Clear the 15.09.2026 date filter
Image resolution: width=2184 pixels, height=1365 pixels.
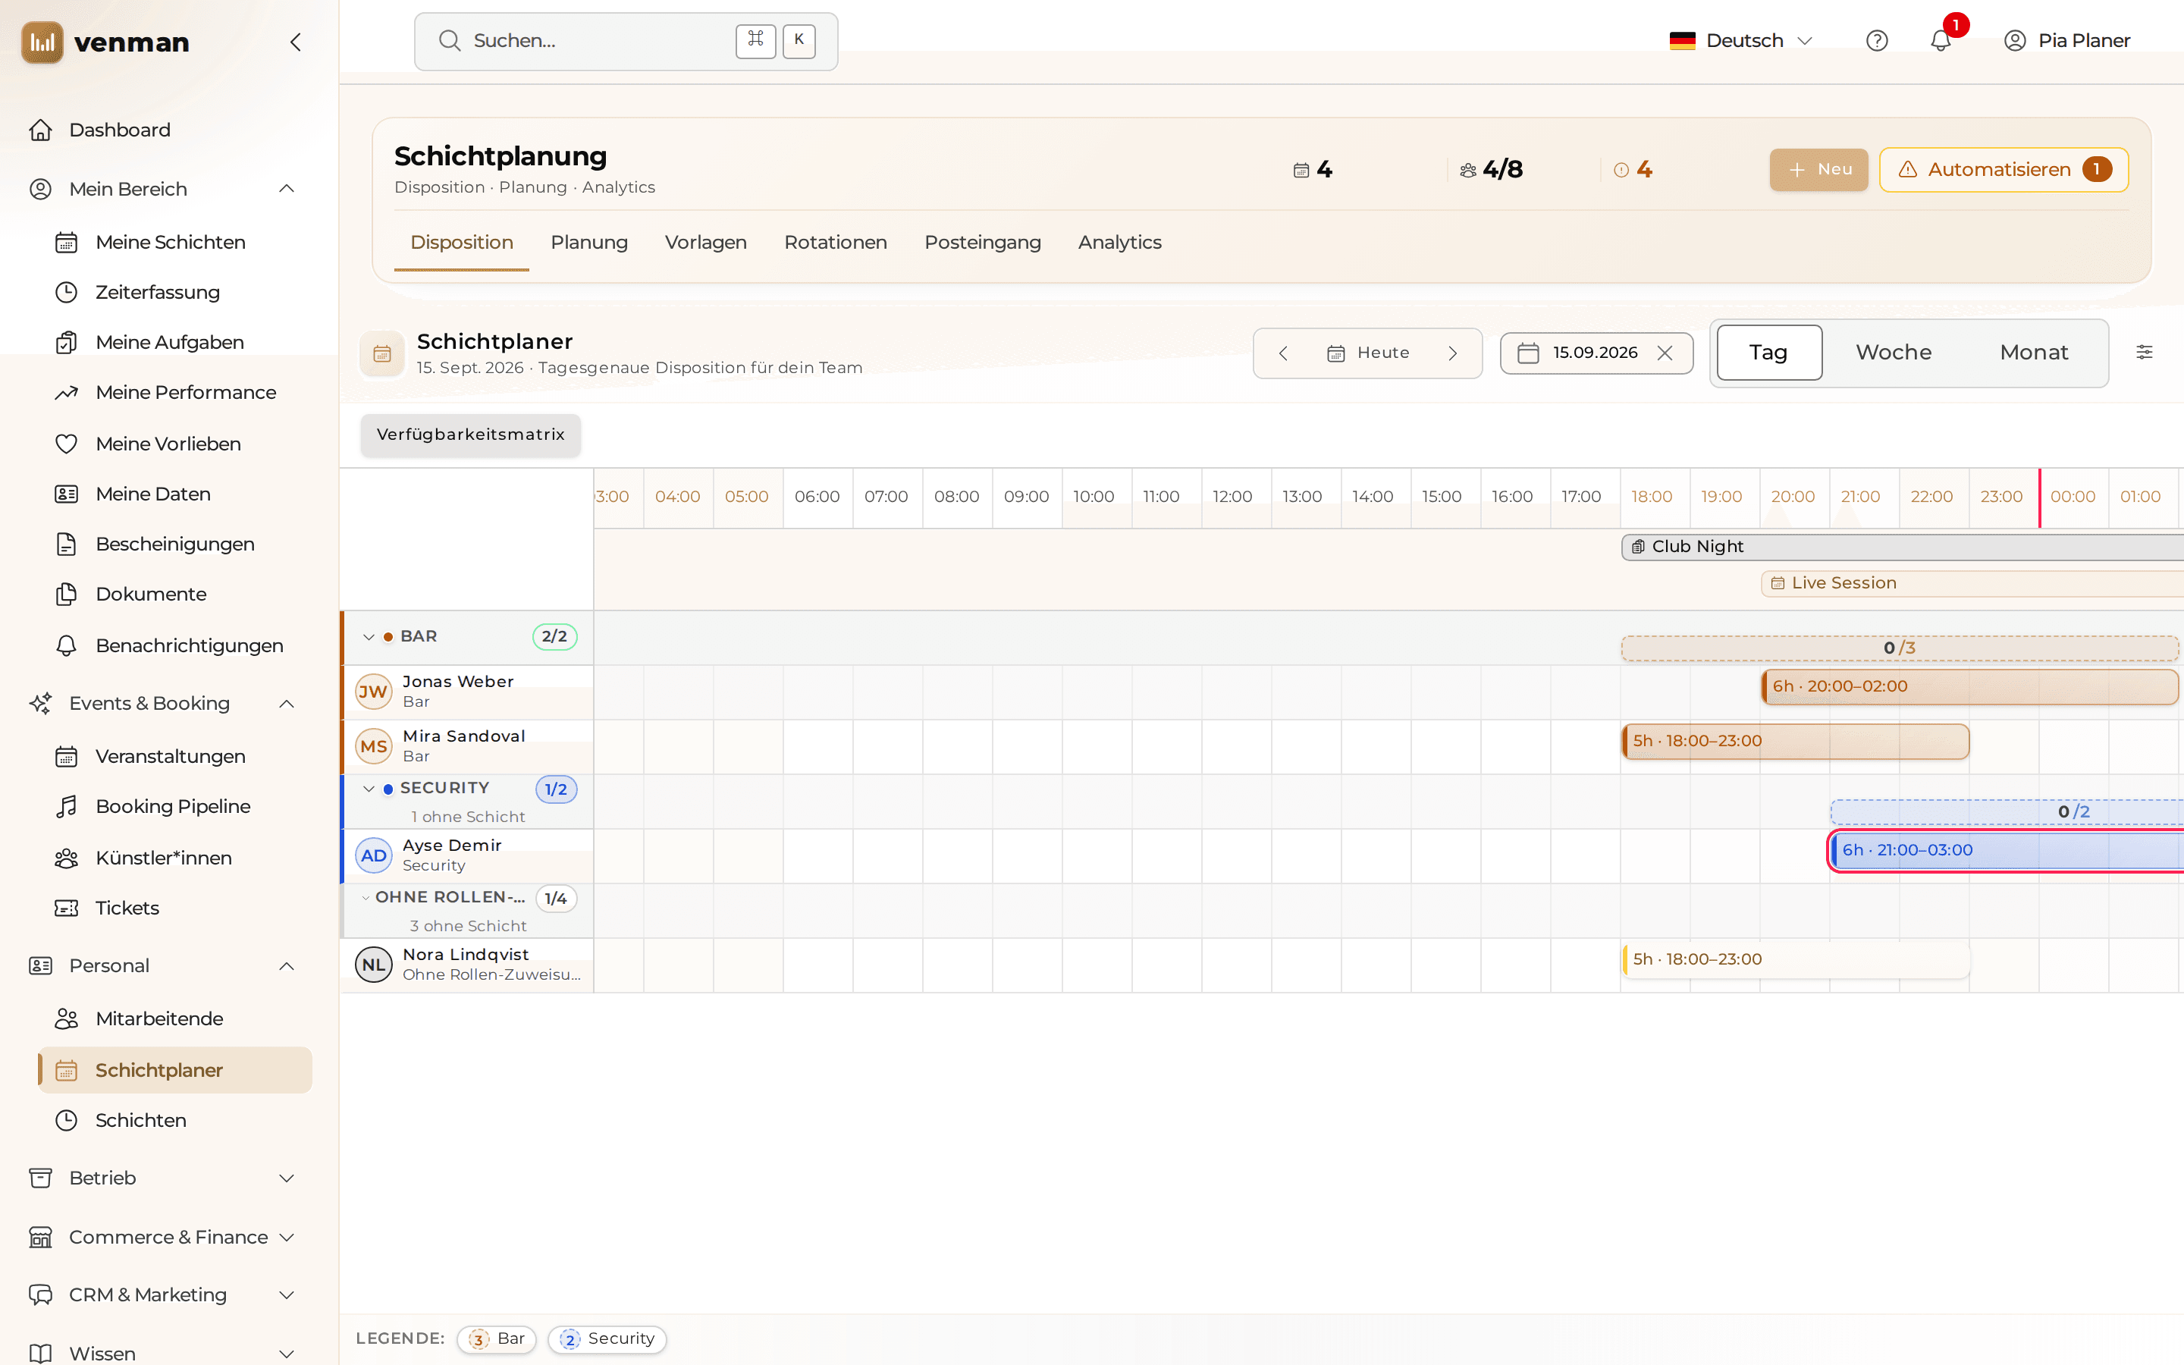1665,353
